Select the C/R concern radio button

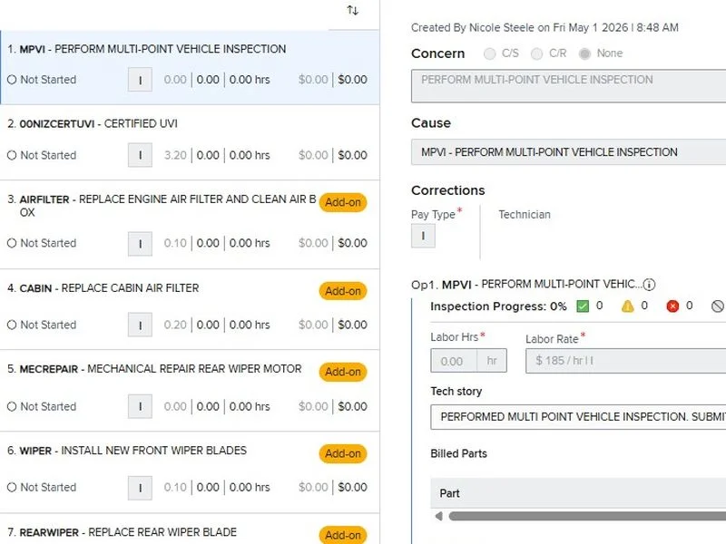click(x=536, y=53)
